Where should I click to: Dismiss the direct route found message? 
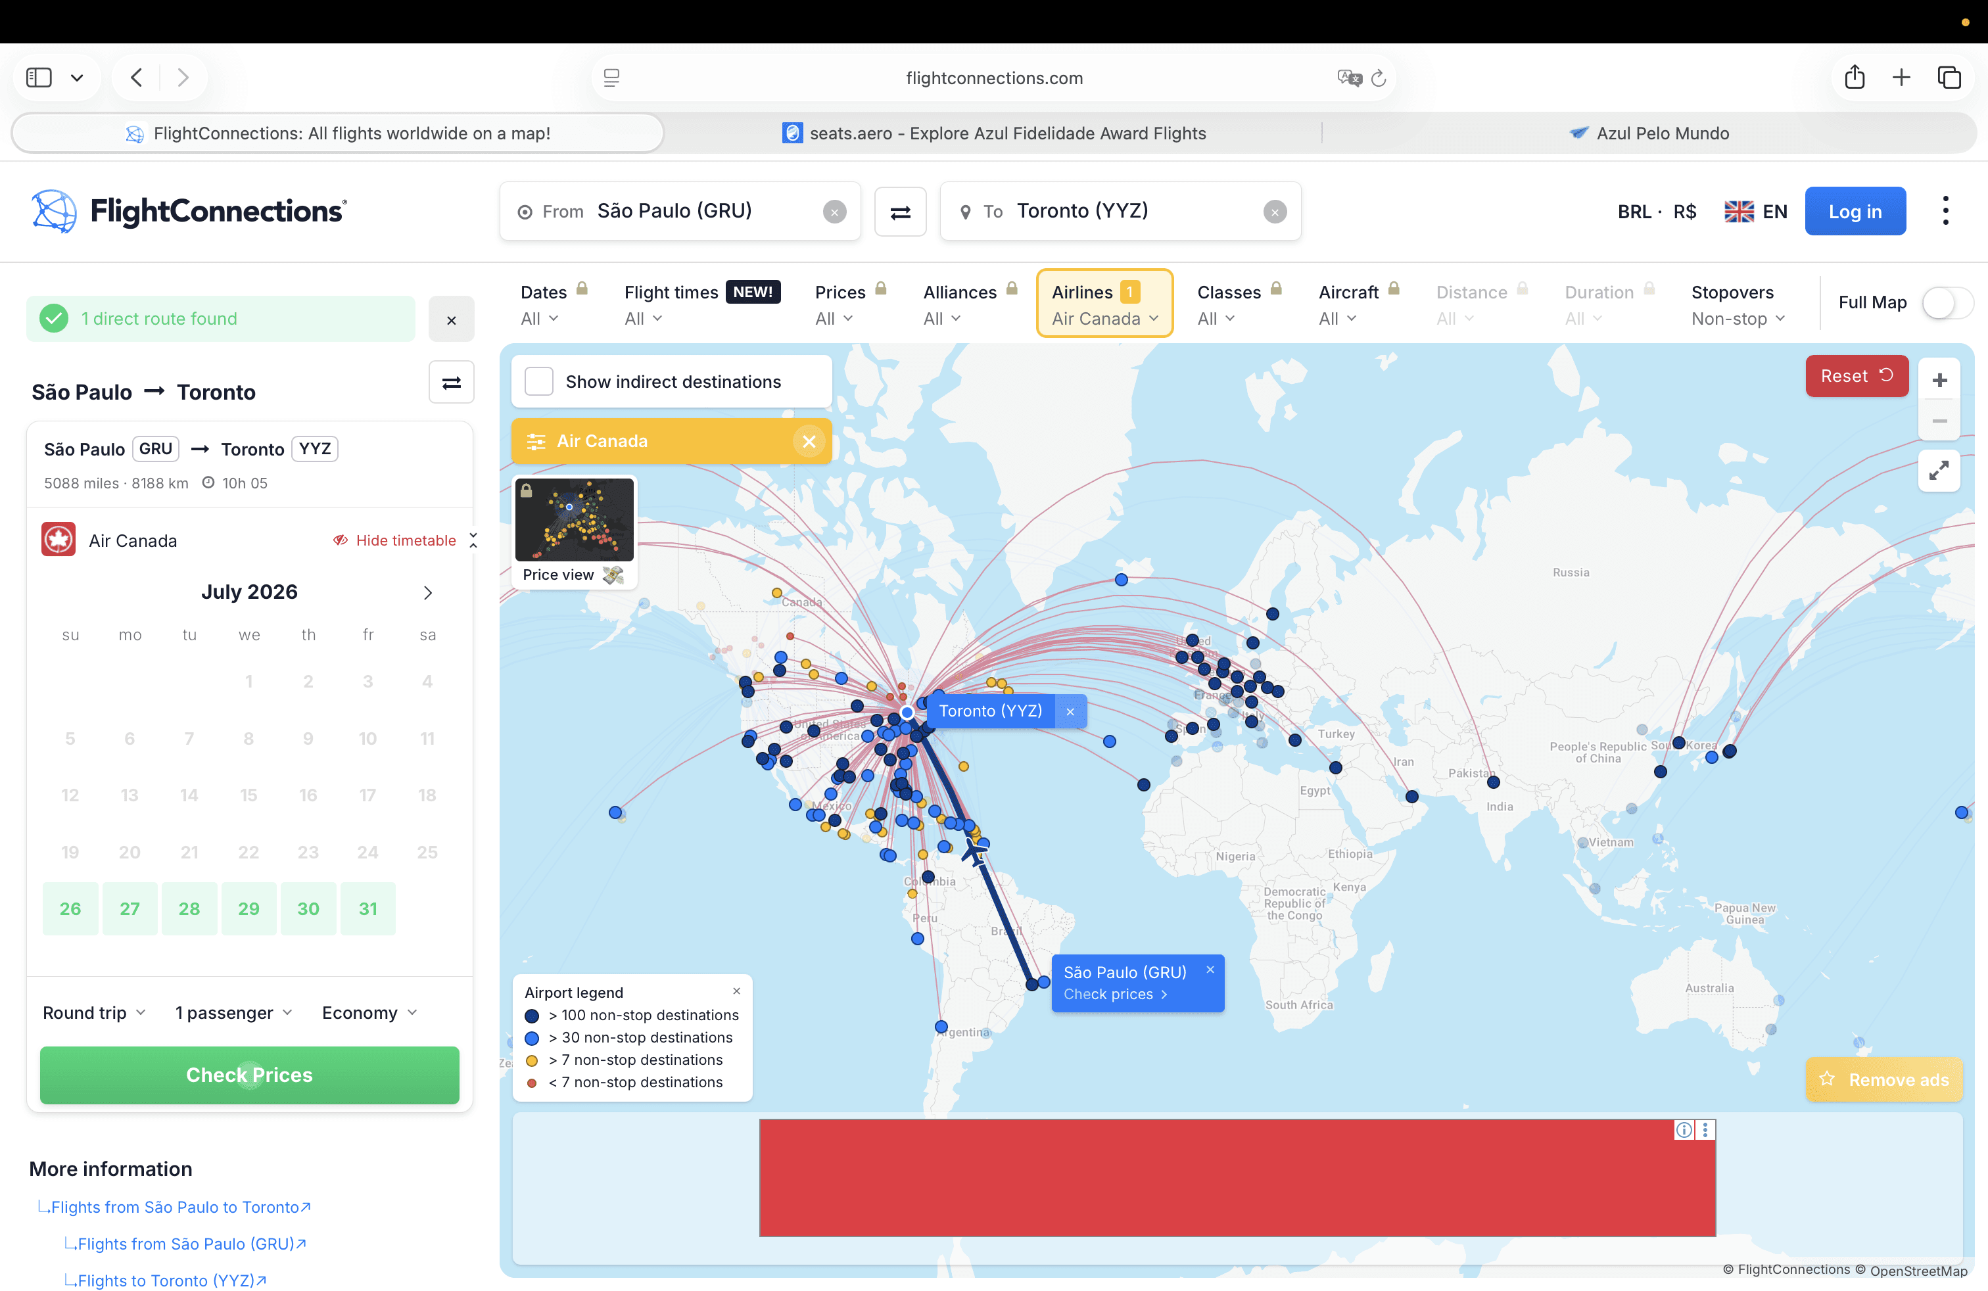(451, 319)
